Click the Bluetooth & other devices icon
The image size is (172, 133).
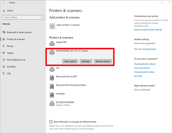click(x=4, y=32)
